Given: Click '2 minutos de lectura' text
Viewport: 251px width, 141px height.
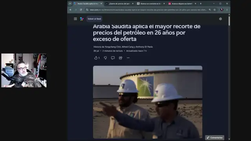Looking at the screenshot, I should pos(113,51).
